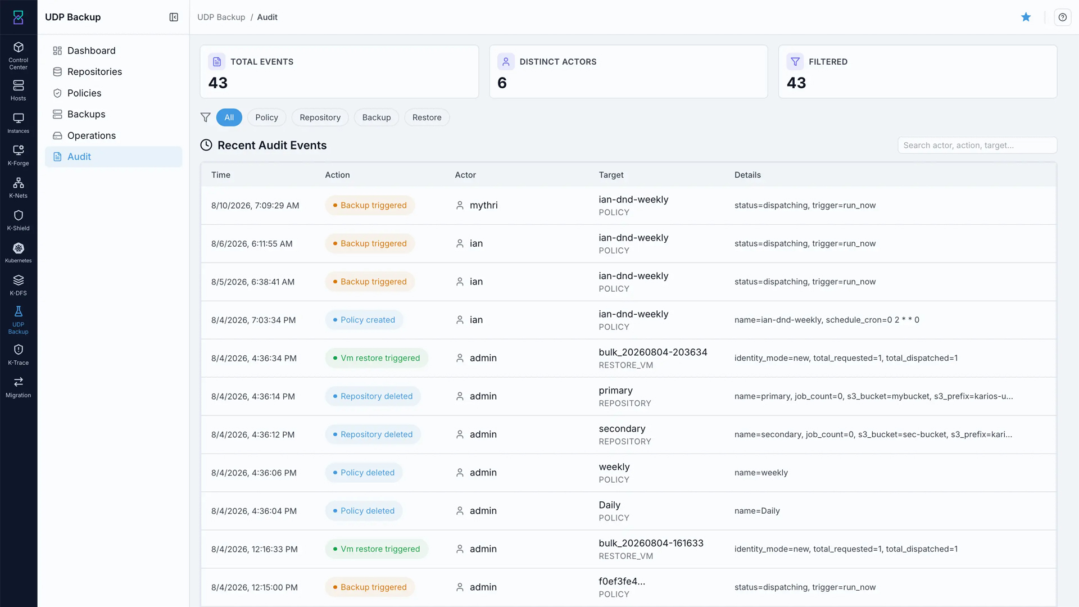Collapse the UDP Backup sidebar panel
This screenshot has width=1079, height=607.
174,17
